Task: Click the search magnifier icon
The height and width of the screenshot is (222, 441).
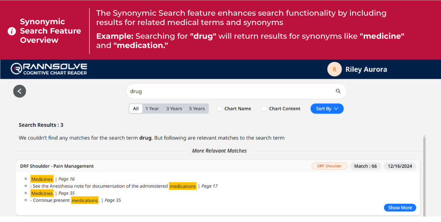Action: pyautogui.click(x=338, y=91)
